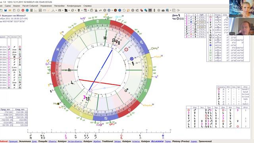
Task: Click the blue floppy disk save icon
Action: [6, 10]
